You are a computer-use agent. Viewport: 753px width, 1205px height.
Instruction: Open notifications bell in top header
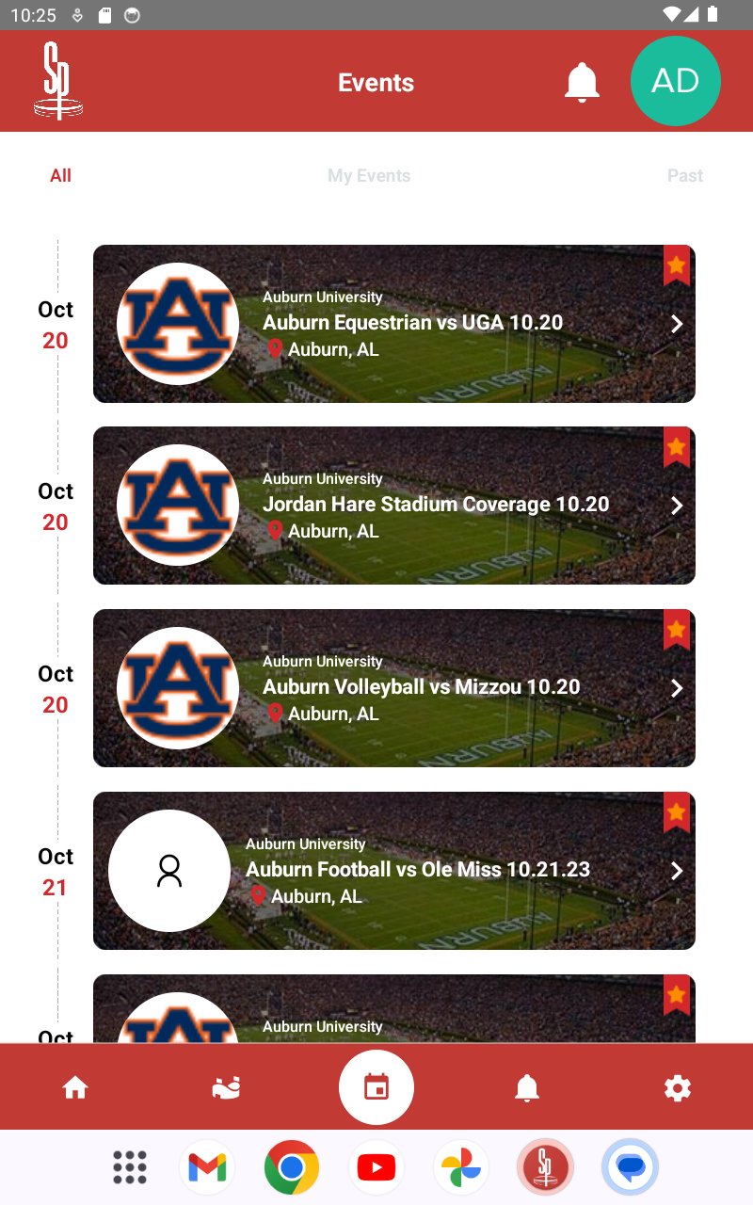582,83
